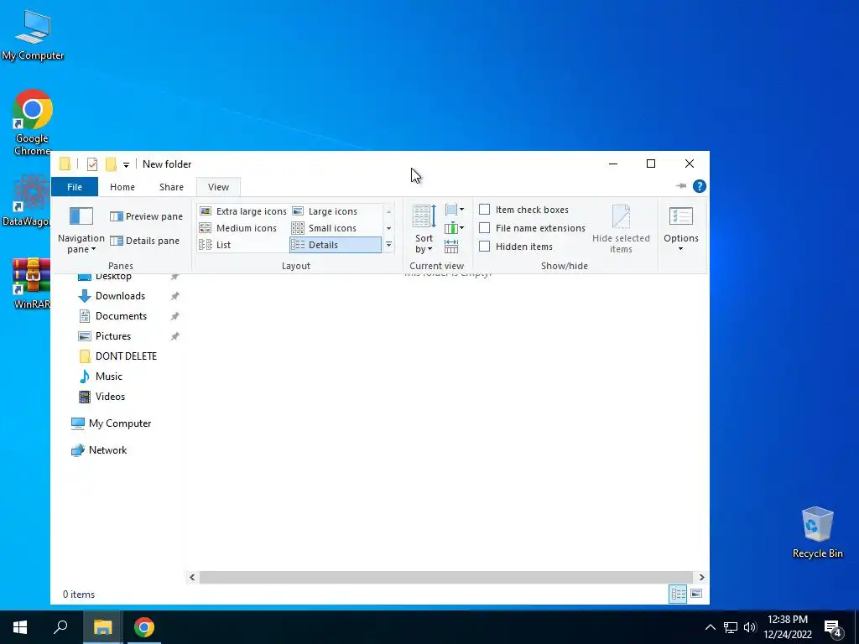Image resolution: width=859 pixels, height=644 pixels.
Task: Toggle the Details pane
Action: 144,241
